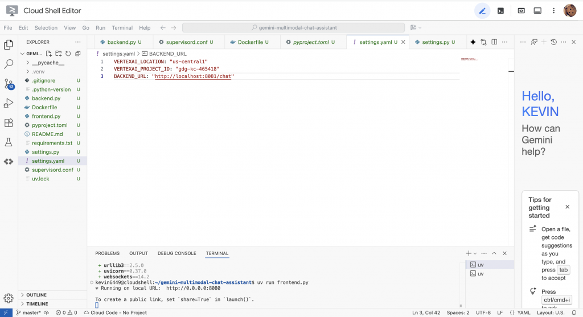The height and width of the screenshot is (317, 583).
Task: Maximize the panel with the up chevron
Action: (x=494, y=253)
